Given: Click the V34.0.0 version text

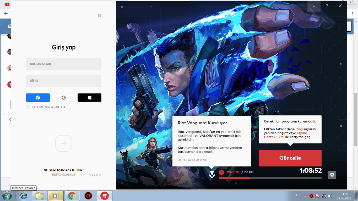Looking at the screenshot, I should 95,175.
